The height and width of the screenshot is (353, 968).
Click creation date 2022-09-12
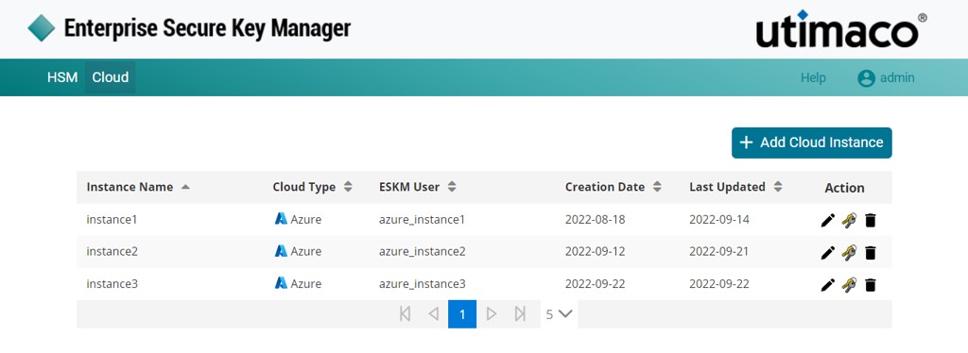click(x=596, y=252)
